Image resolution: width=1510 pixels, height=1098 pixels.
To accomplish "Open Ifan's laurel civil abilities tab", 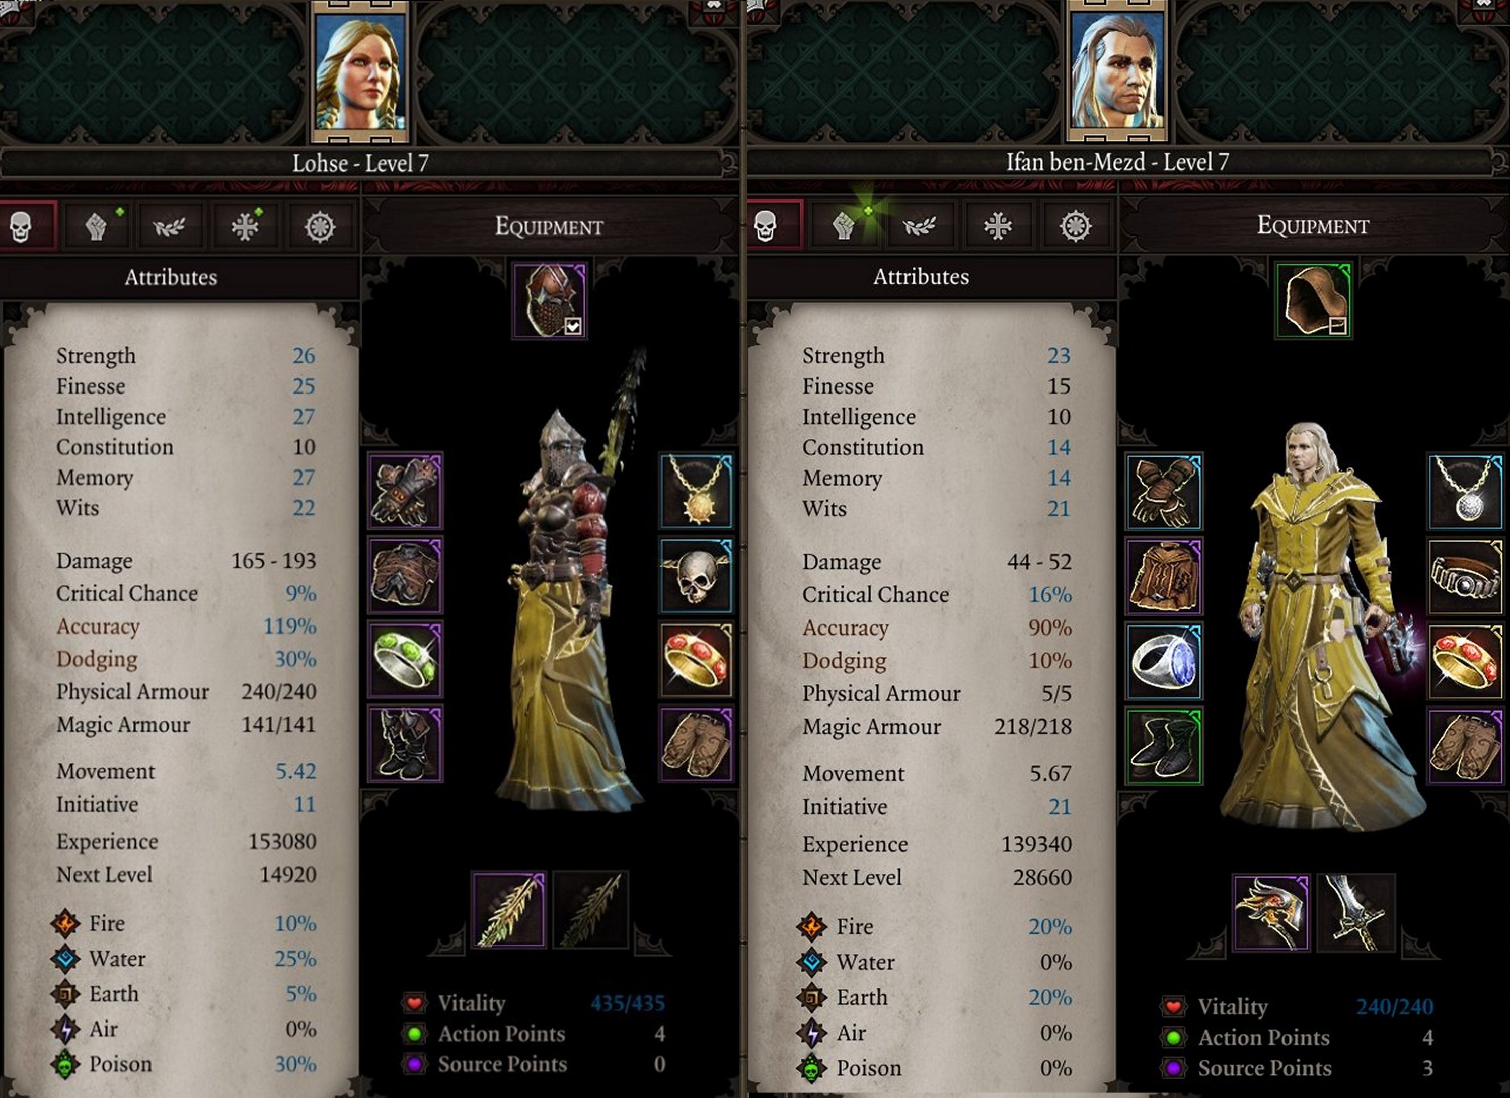I will 920,226.
